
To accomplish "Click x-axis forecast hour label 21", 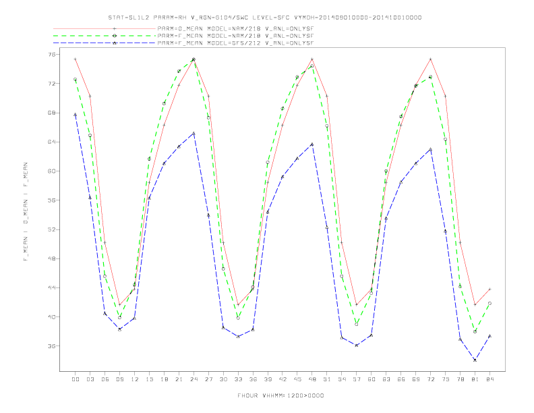I will (x=179, y=379).
